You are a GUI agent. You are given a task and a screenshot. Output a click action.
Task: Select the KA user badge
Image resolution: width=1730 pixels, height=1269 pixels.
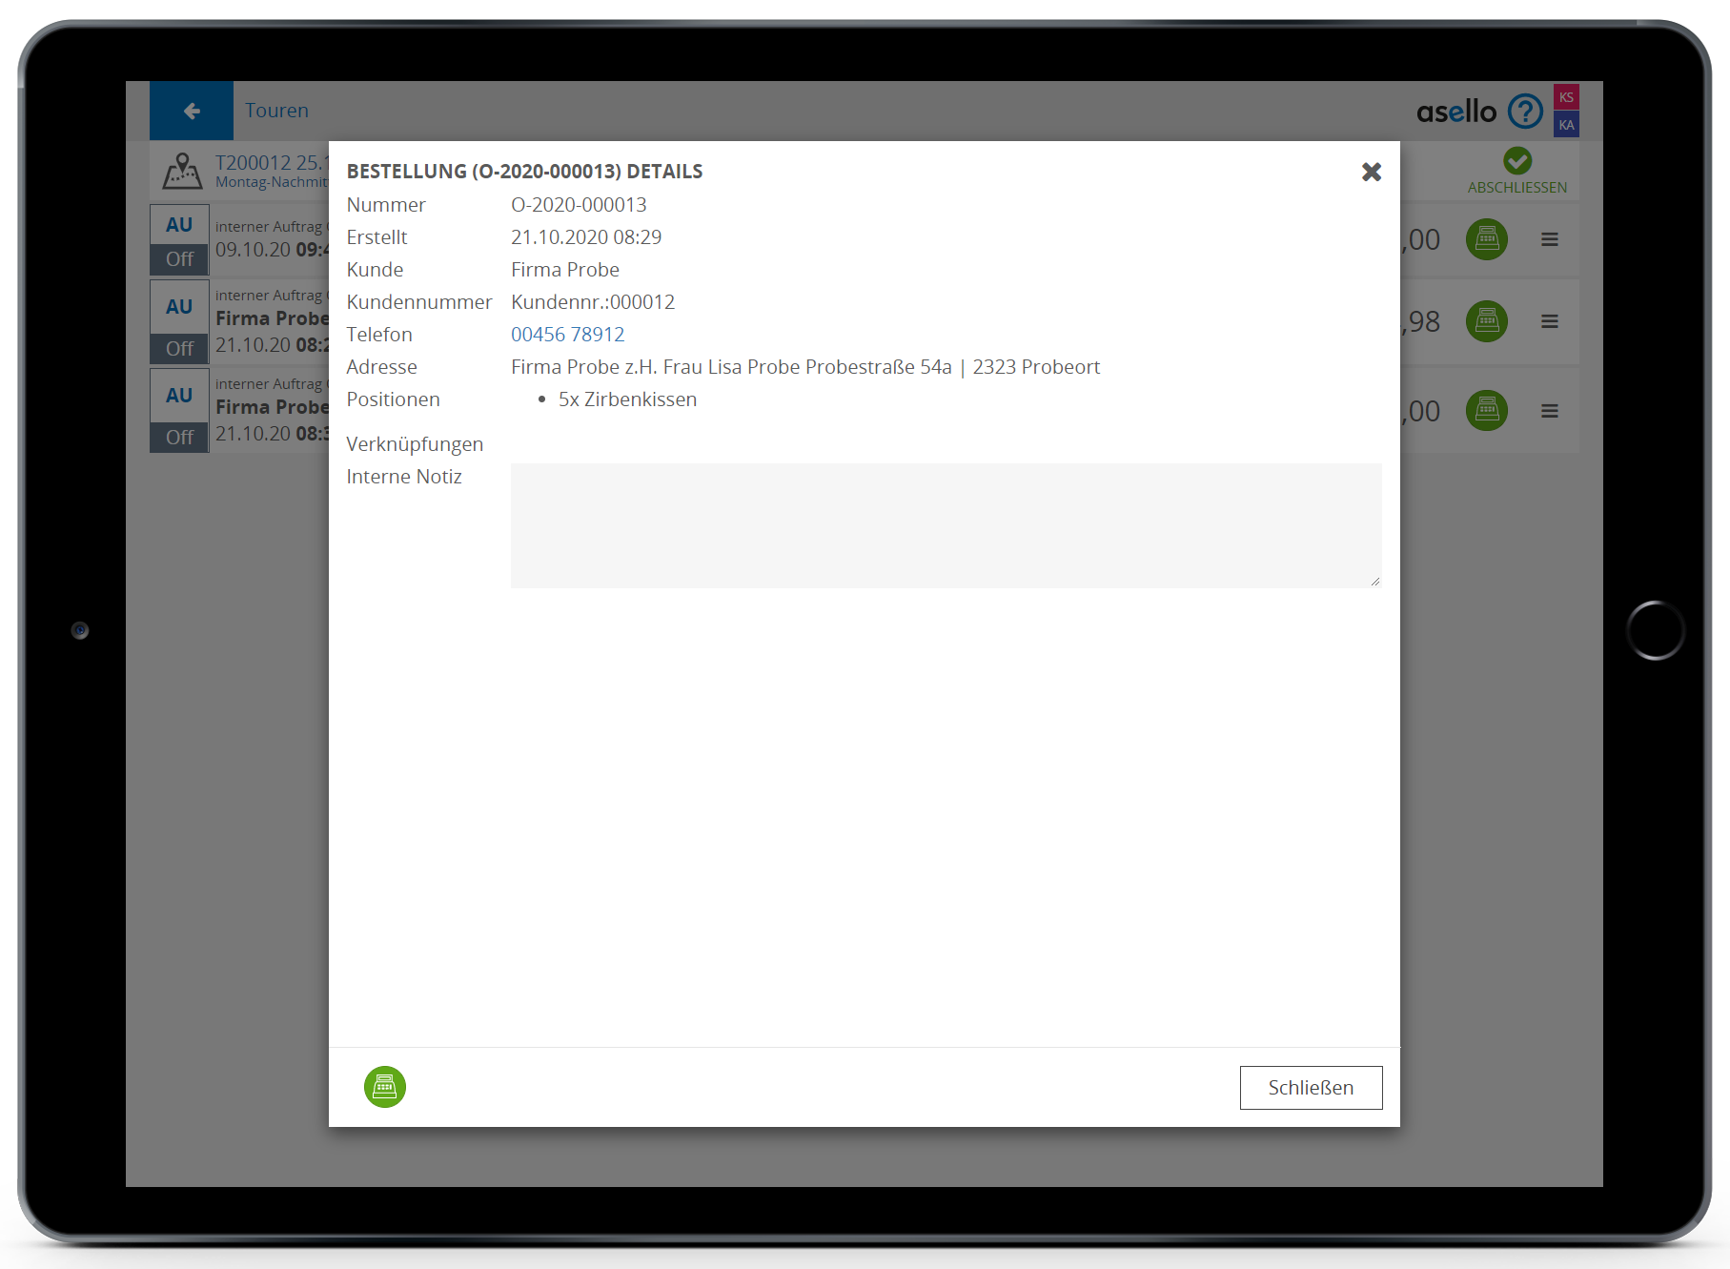click(1566, 125)
